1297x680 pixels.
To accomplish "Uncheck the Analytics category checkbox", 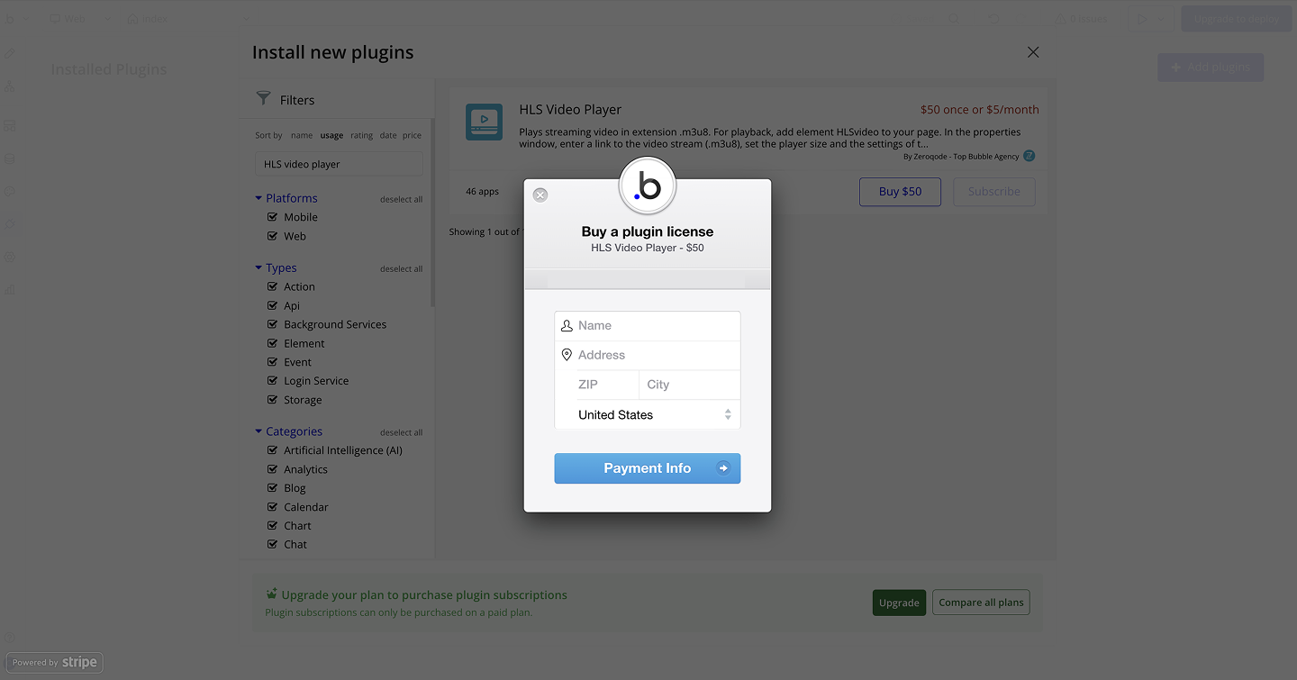I will point(273,469).
